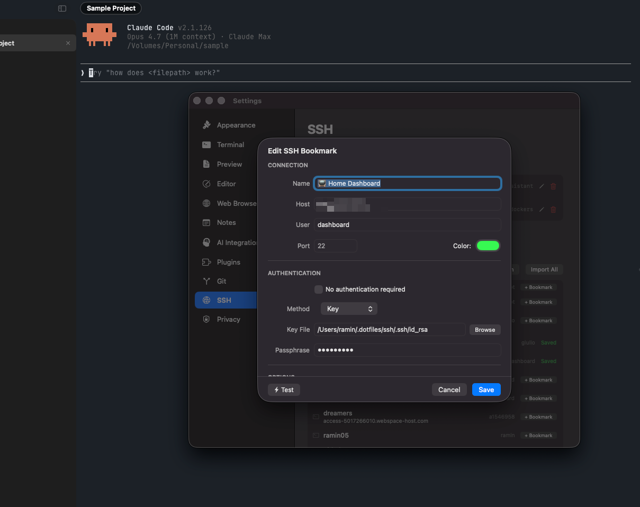
Task: Select the ramin05 host row name
Action: point(336,436)
